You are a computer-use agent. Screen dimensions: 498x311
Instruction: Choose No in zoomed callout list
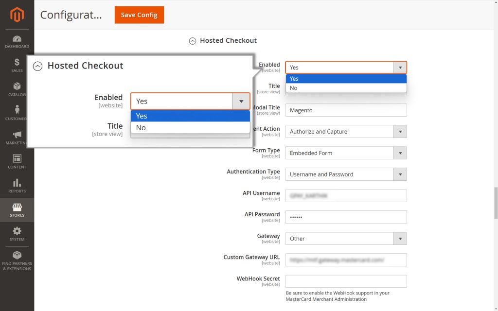tap(190, 128)
